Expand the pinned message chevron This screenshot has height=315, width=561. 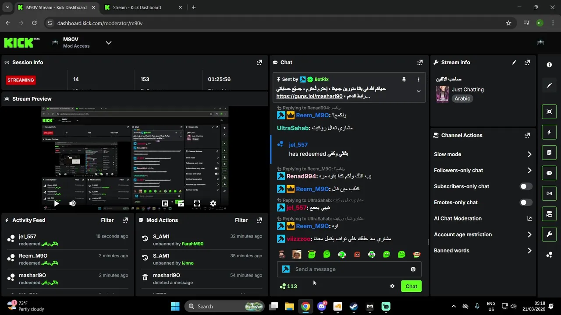coord(419,91)
